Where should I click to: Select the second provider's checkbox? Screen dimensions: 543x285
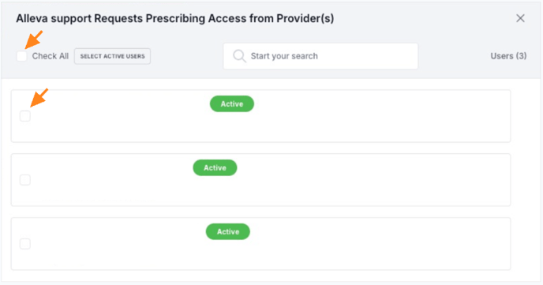pyautogui.click(x=25, y=180)
